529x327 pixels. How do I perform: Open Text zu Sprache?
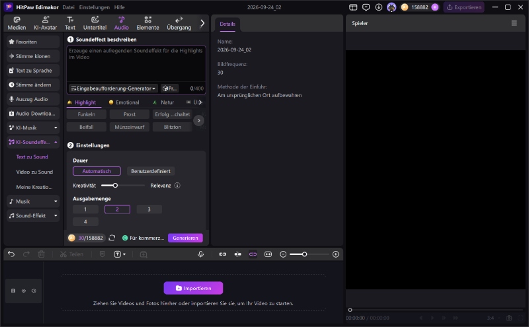click(33, 71)
